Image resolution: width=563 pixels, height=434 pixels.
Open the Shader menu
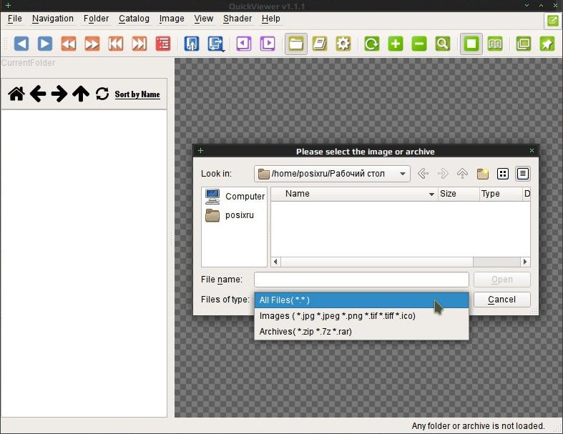[x=238, y=19]
